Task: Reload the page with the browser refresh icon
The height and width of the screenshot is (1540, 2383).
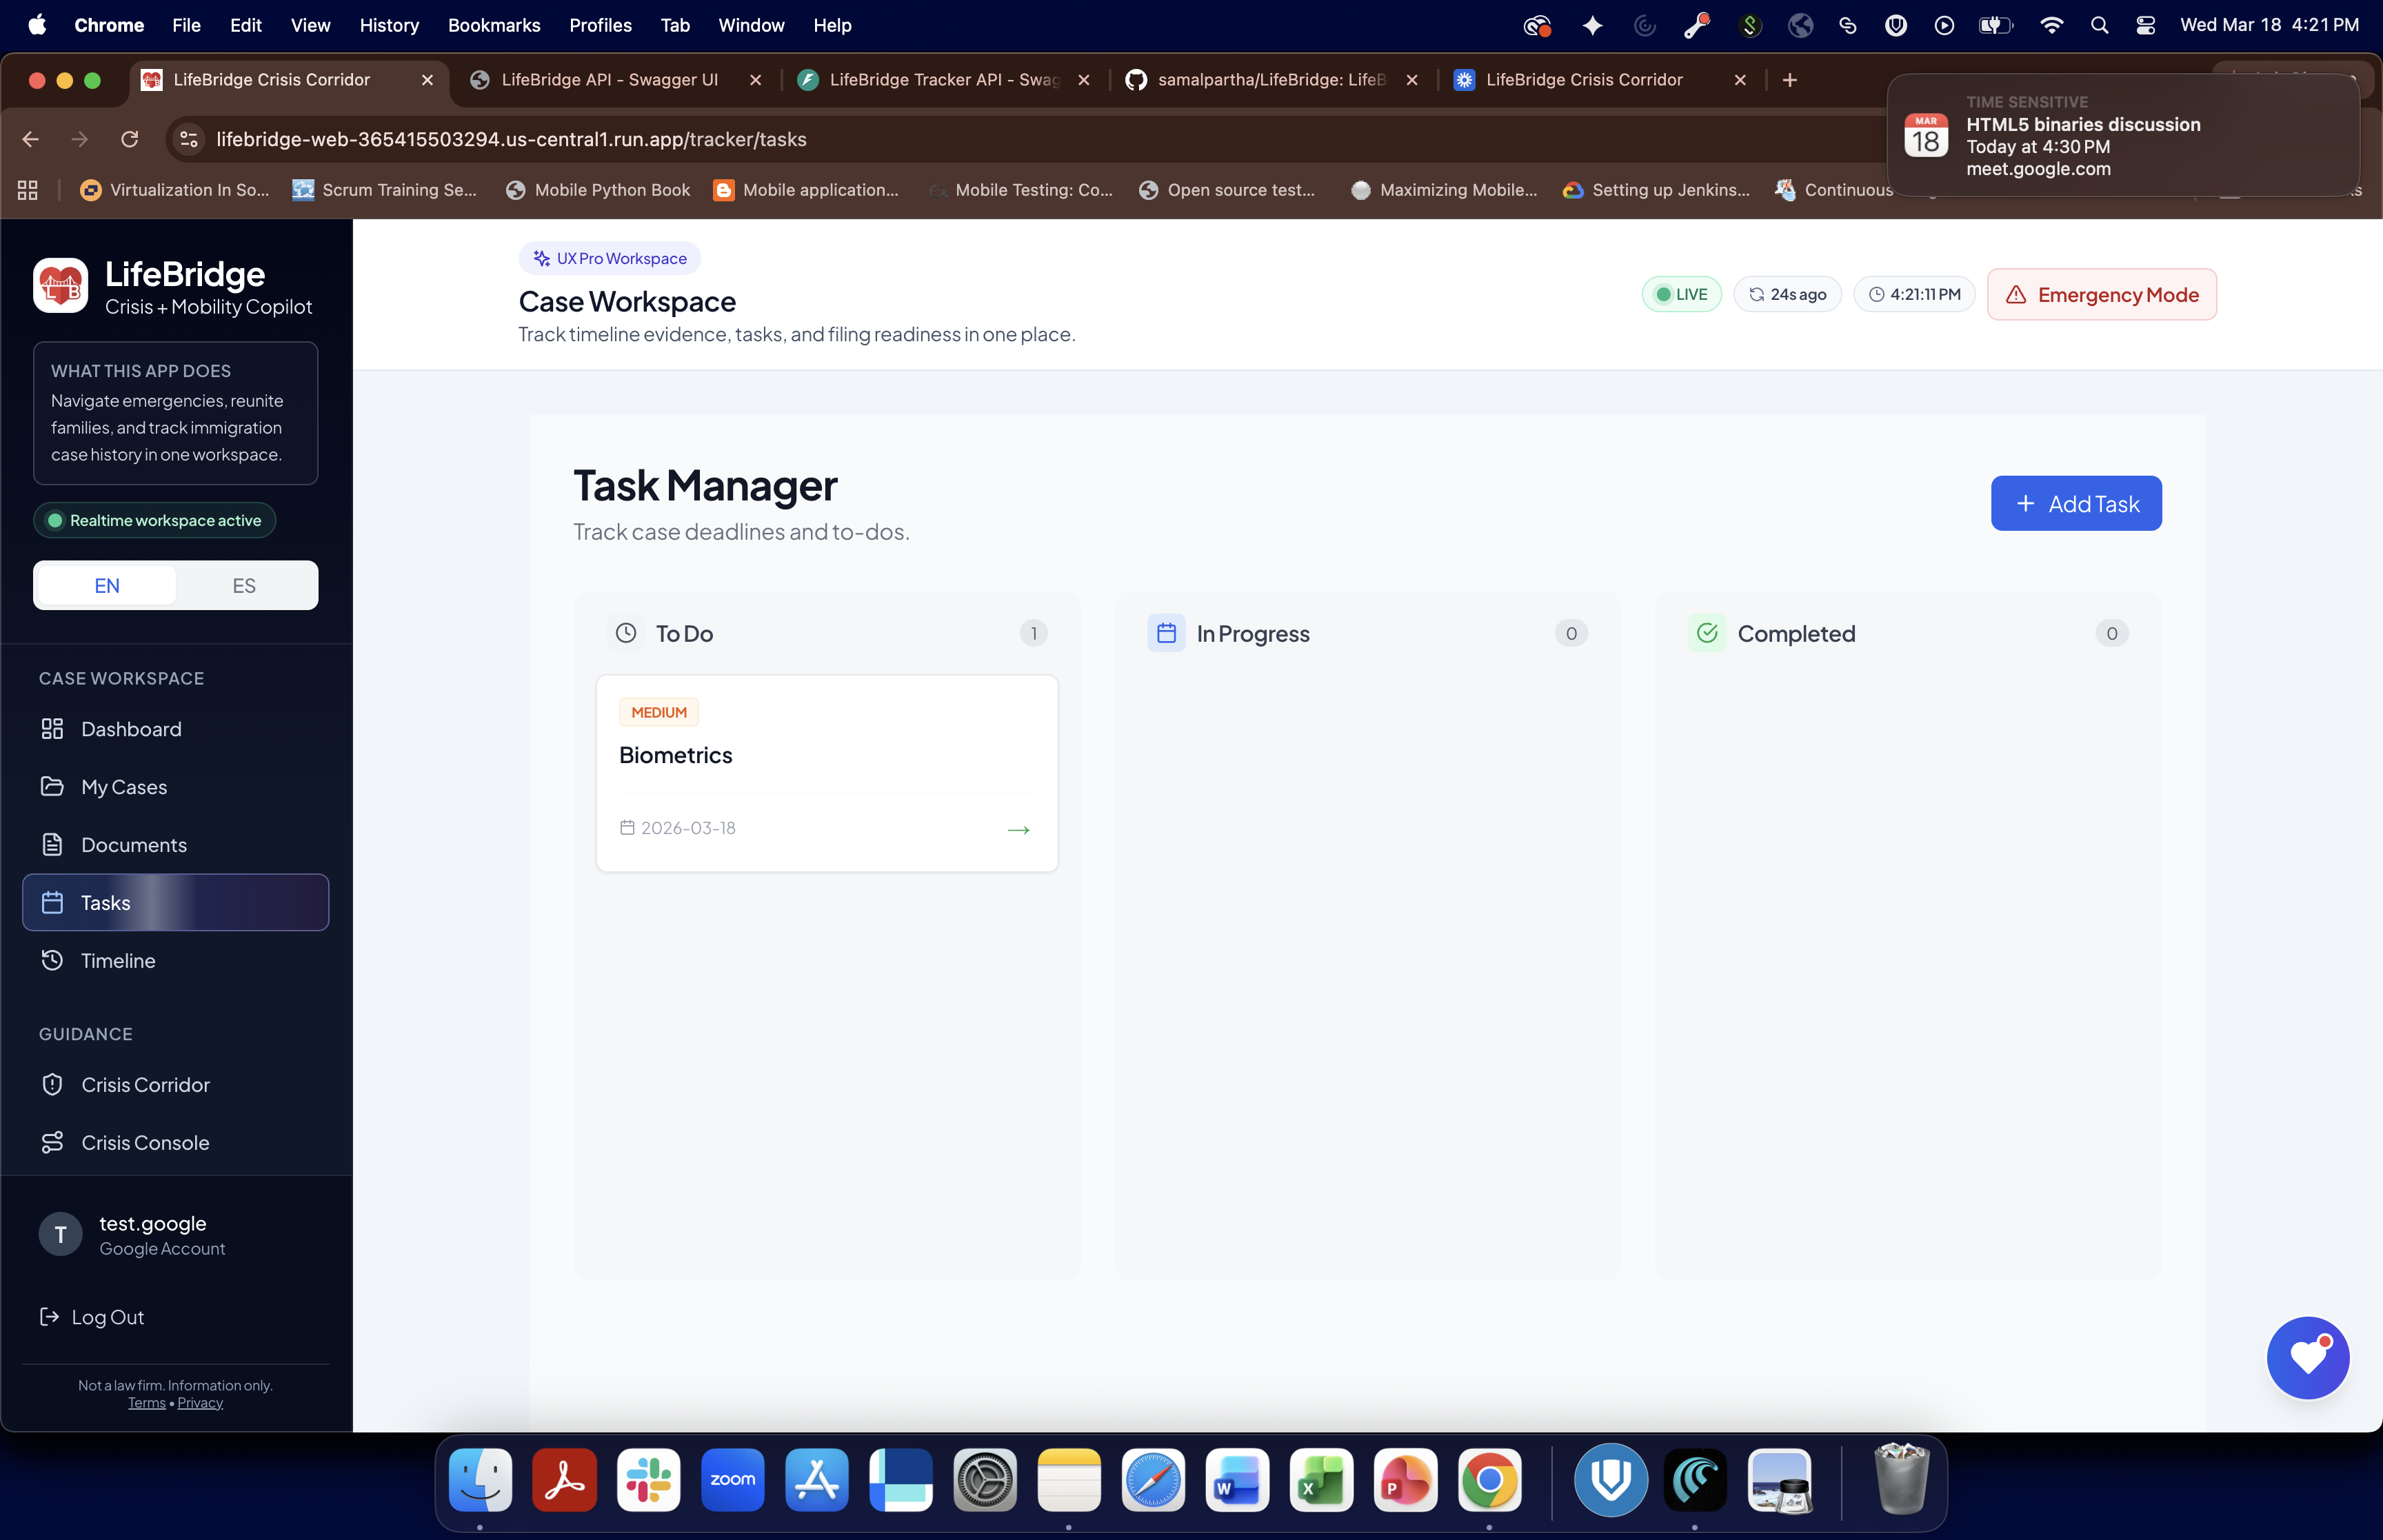Action: (x=129, y=139)
